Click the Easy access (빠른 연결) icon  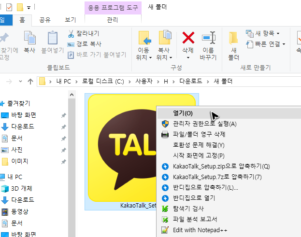(250, 44)
